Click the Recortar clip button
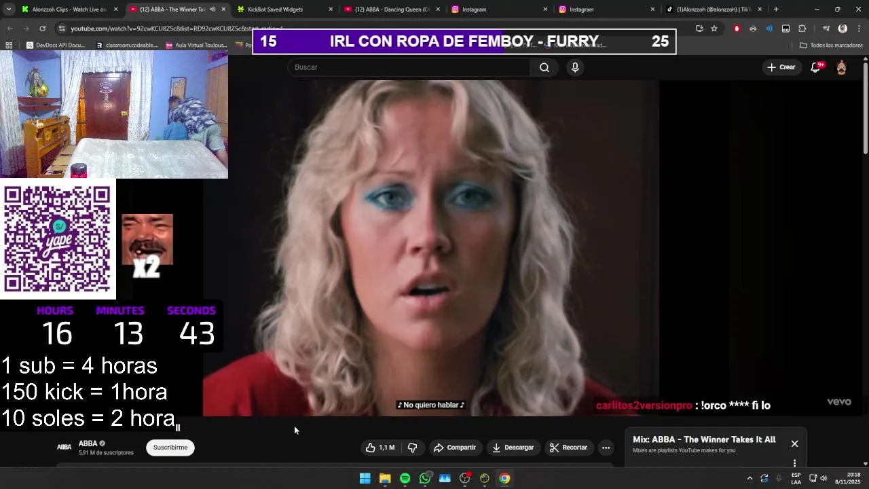 pyautogui.click(x=568, y=448)
